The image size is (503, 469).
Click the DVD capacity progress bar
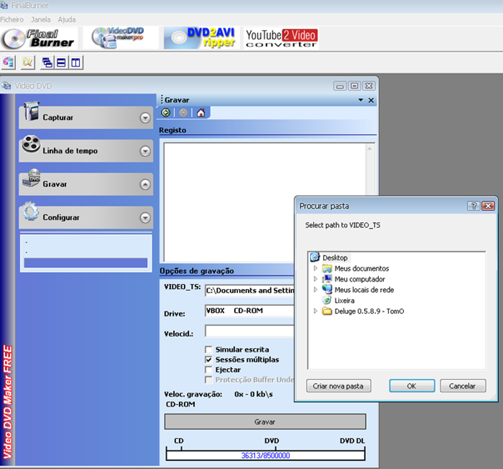[x=265, y=455]
